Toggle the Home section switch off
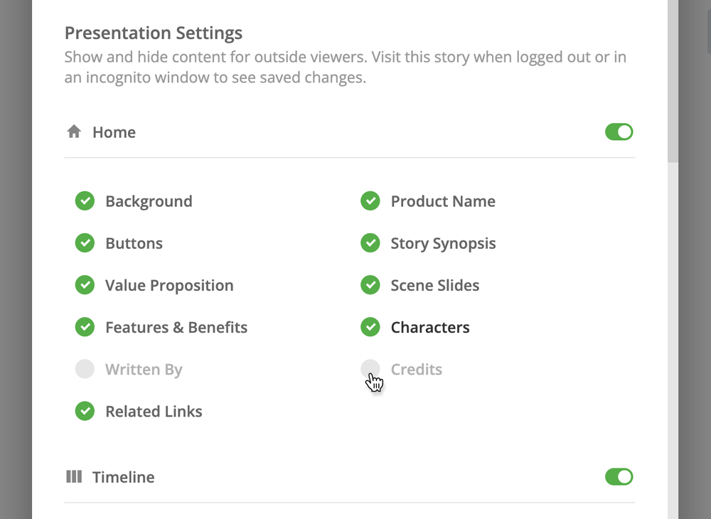This screenshot has height=519, width=711. tap(619, 132)
